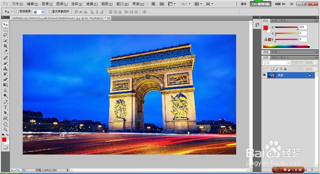320x174 pixels.
Task: Switch to the 路径 tab
Action: (x=283, y=58)
